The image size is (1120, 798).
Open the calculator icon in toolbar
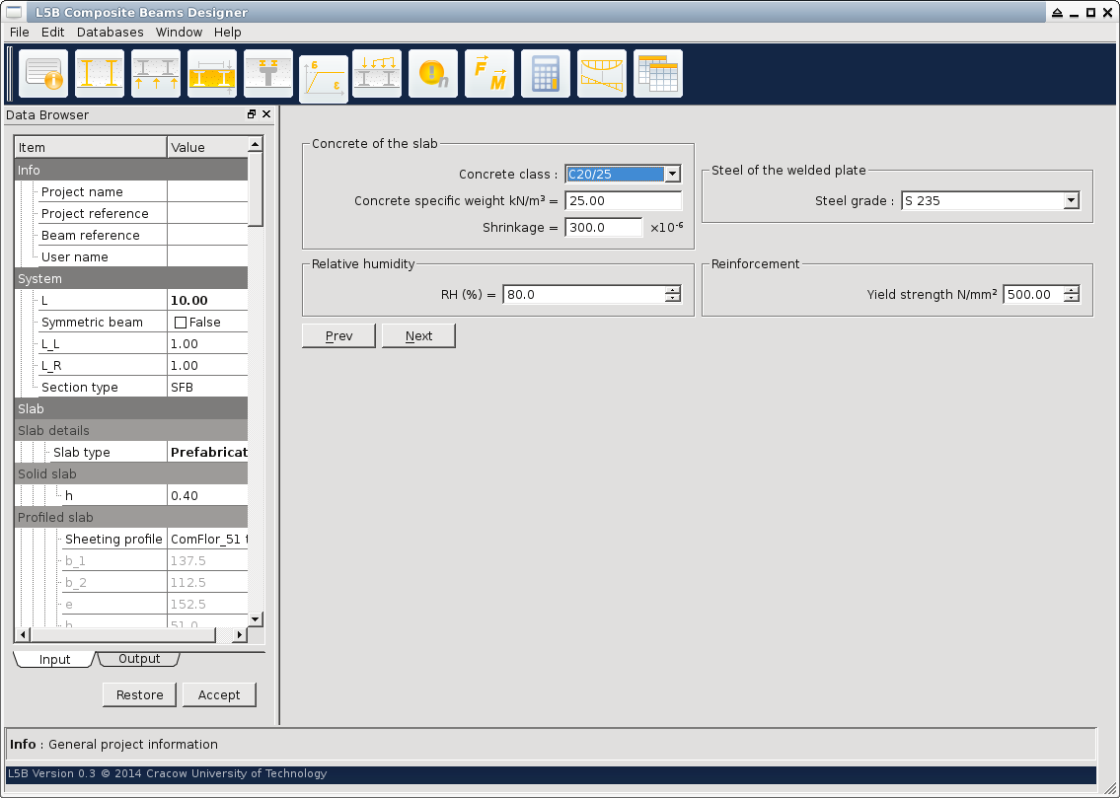click(546, 74)
